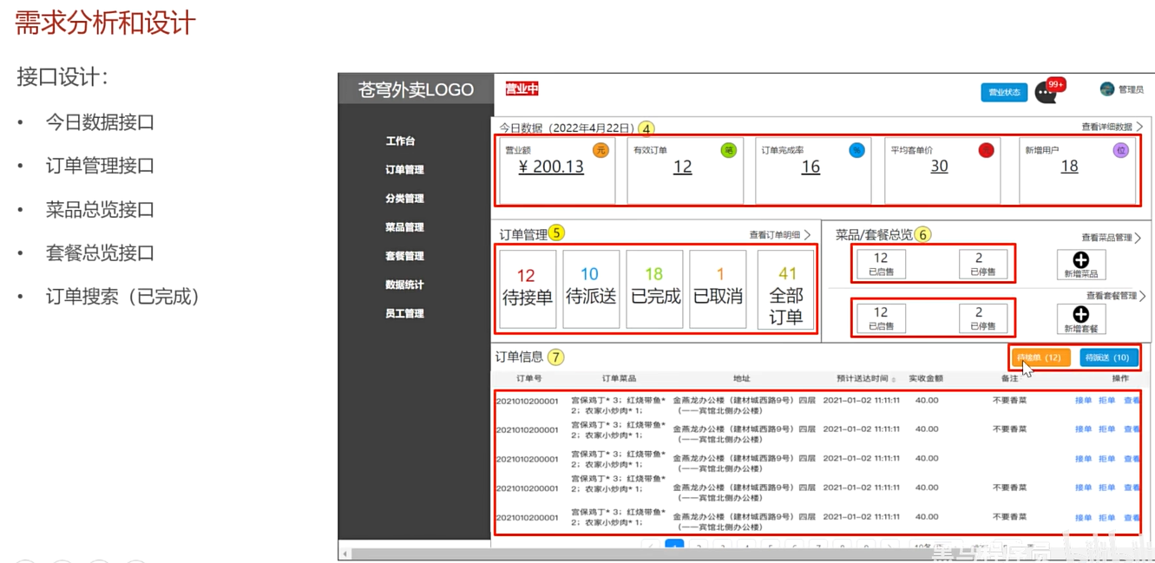Click the 订单信息 section heading
This screenshot has height=563, width=1155.
(x=519, y=357)
